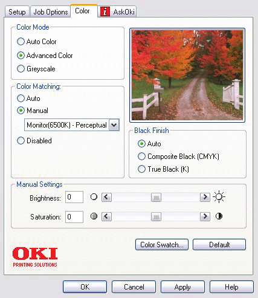
Task: Set Color Matching to Auto
Action: pos(28,99)
